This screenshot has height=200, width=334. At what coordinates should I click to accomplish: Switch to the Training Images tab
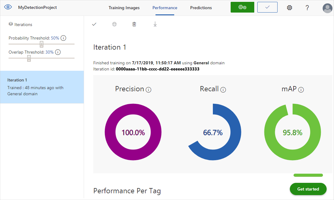tap(124, 8)
